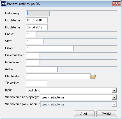Click the Izdajna lok. code field
The image size is (122, 119).
coord(33,62)
